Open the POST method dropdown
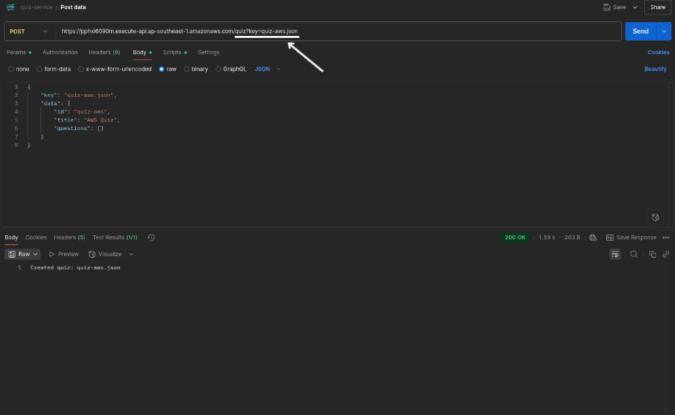675x415 pixels. pos(29,31)
